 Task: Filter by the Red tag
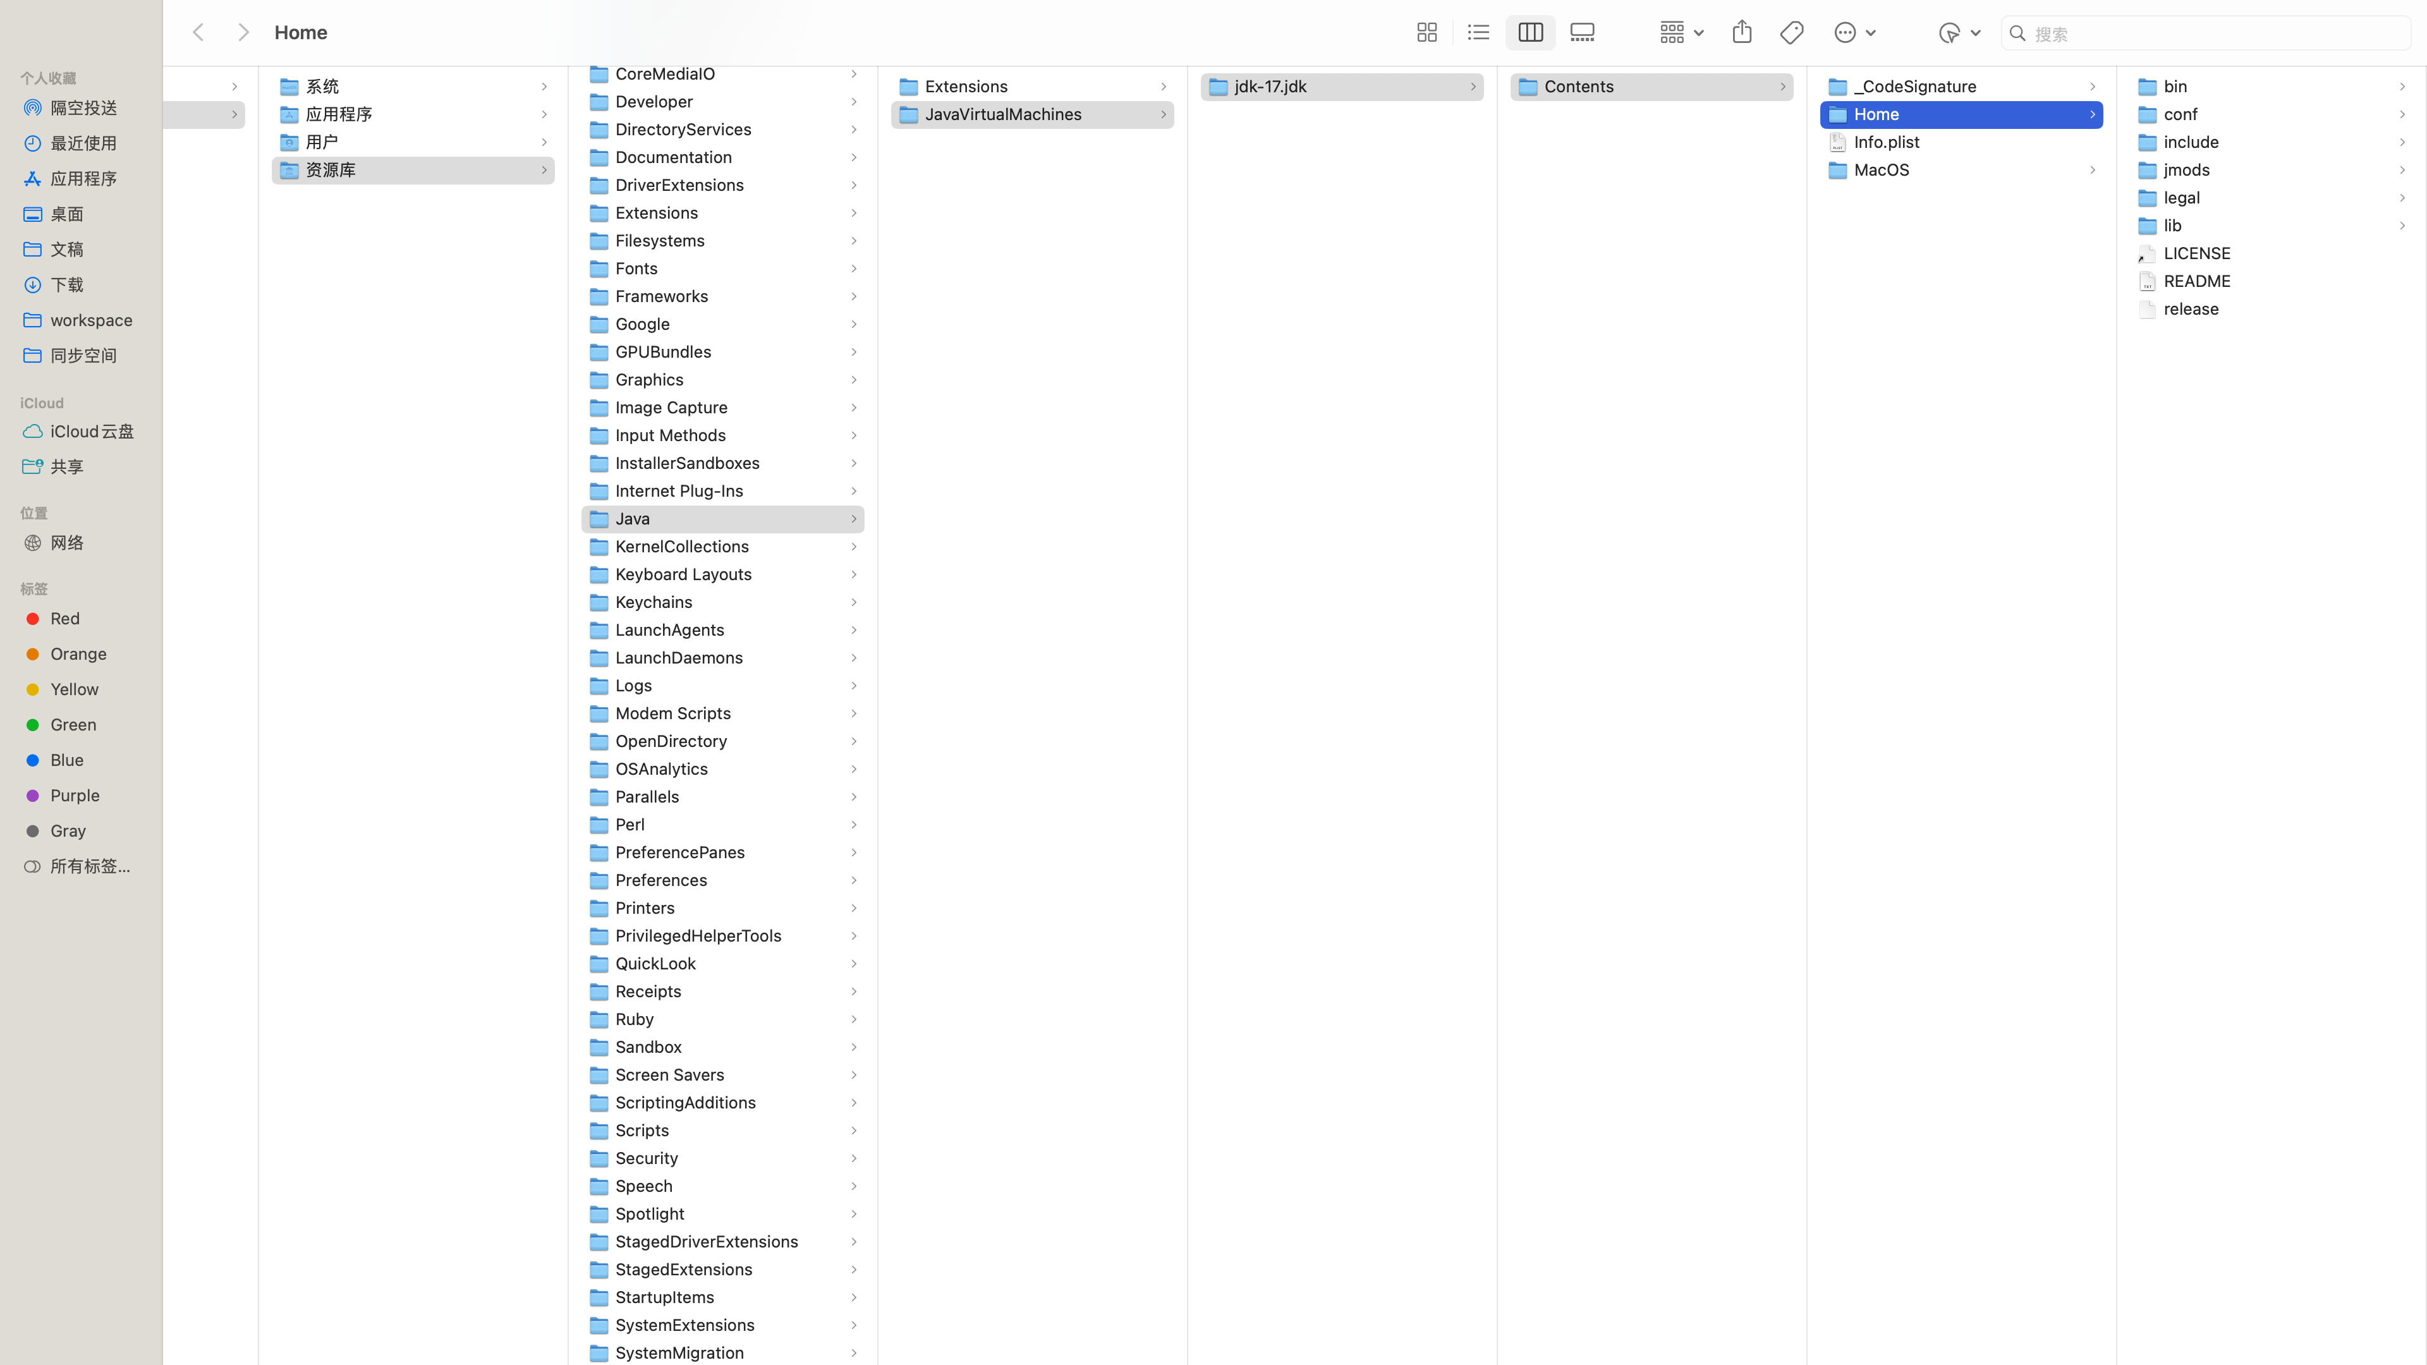pyautogui.click(x=64, y=619)
